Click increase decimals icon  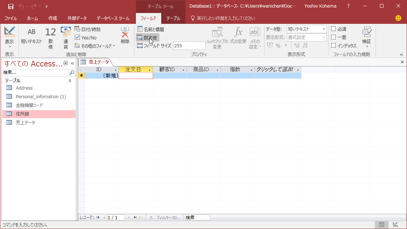click(297, 46)
